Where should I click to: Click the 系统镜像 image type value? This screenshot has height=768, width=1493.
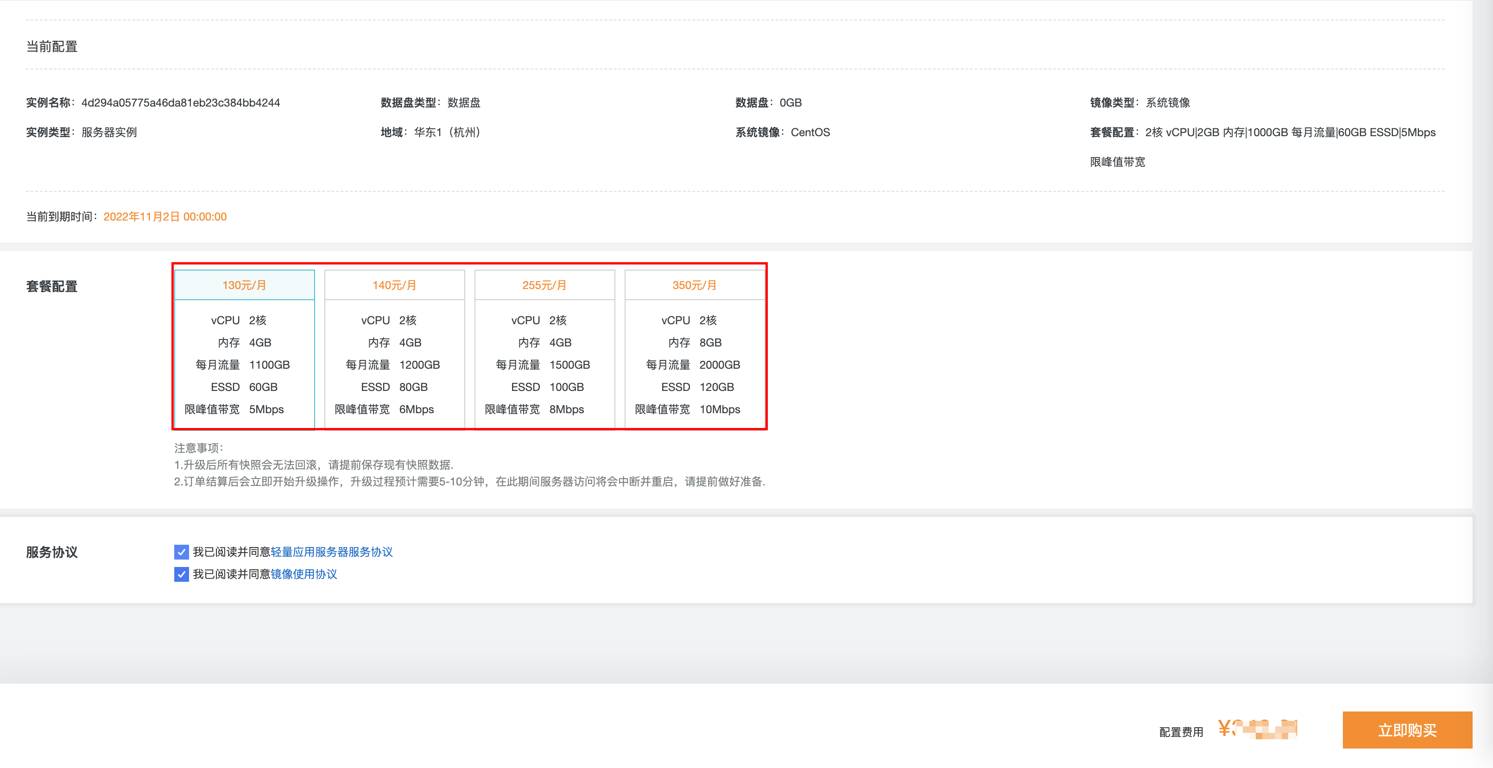click(1167, 102)
